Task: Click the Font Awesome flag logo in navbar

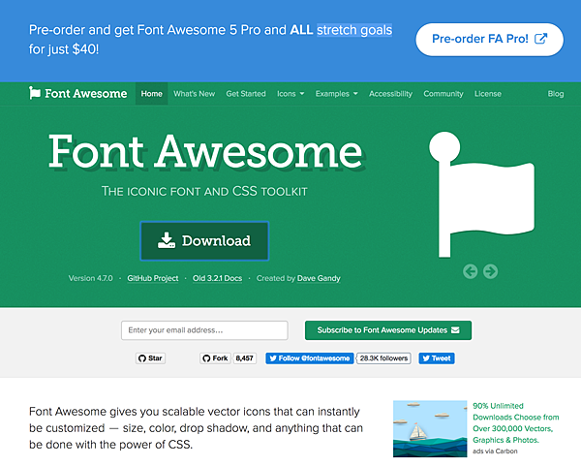Action: tap(35, 93)
